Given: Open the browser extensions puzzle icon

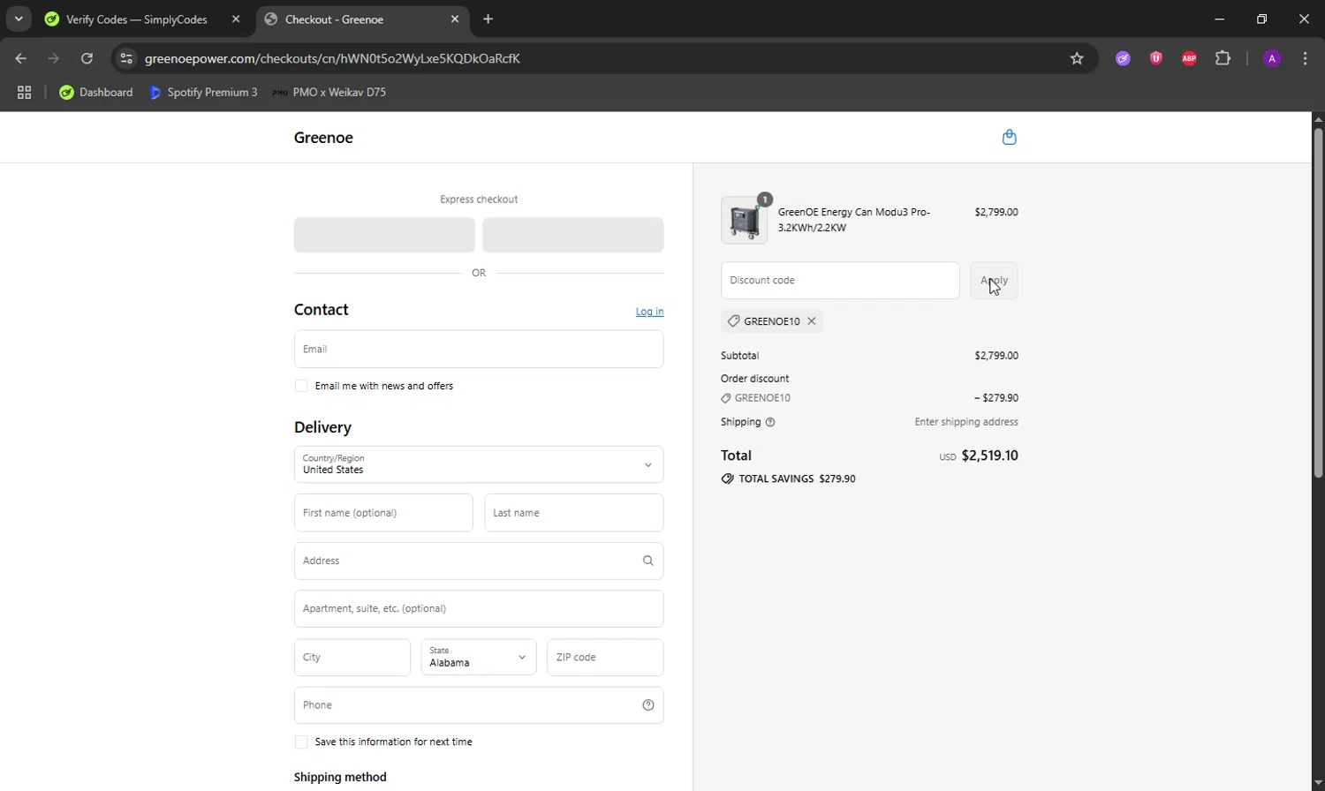Looking at the screenshot, I should coord(1223,58).
